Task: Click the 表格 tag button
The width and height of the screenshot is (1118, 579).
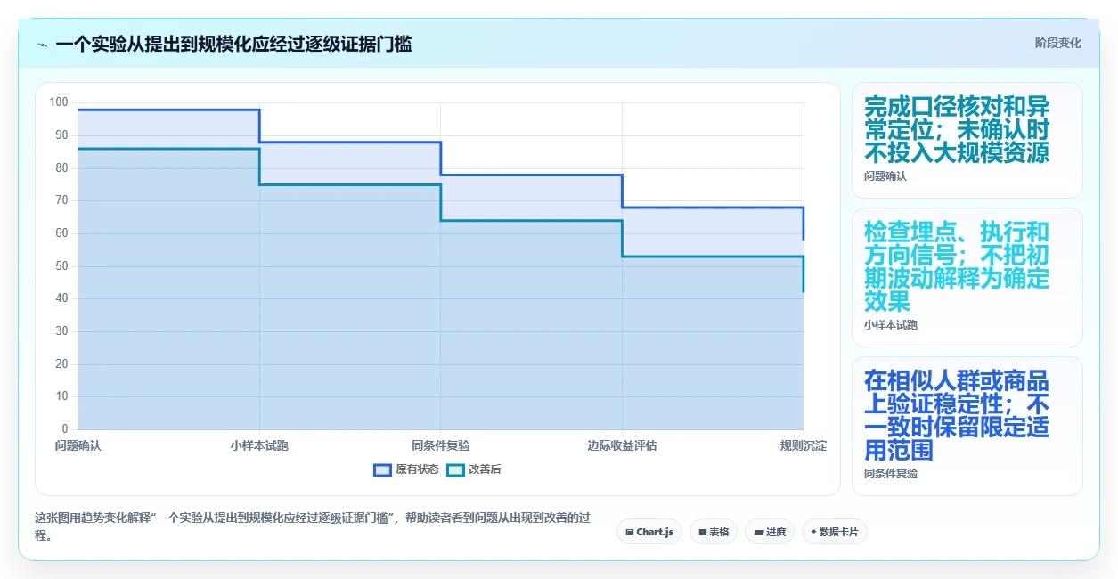Action: (714, 532)
